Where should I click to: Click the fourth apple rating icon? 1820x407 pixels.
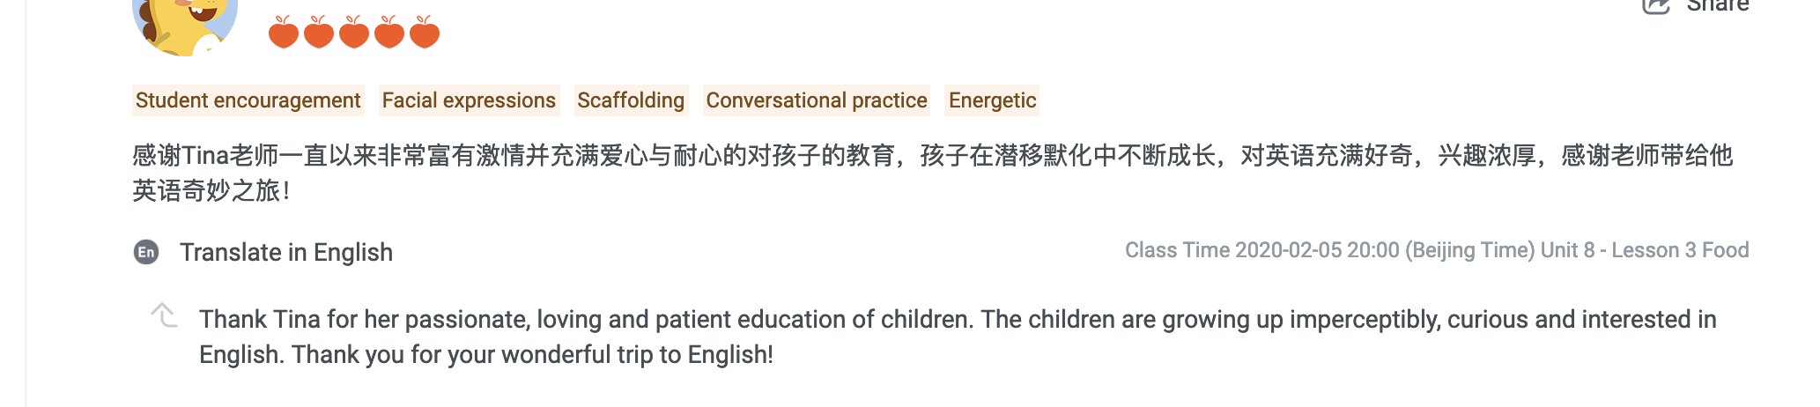(x=389, y=33)
